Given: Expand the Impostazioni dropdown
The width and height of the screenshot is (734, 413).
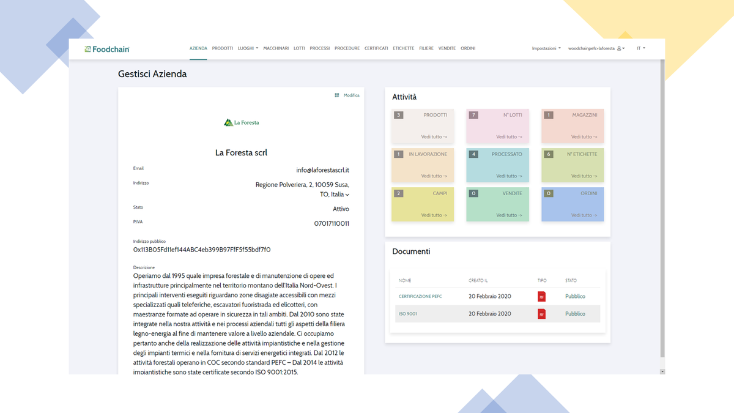Looking at the screenshot, I should [x=546, y=48].
